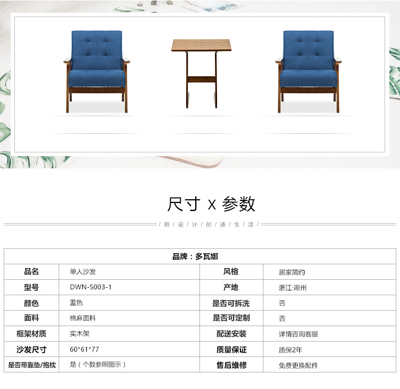
Task: Select the value 详情咨询客服
Action: (299, 334)
